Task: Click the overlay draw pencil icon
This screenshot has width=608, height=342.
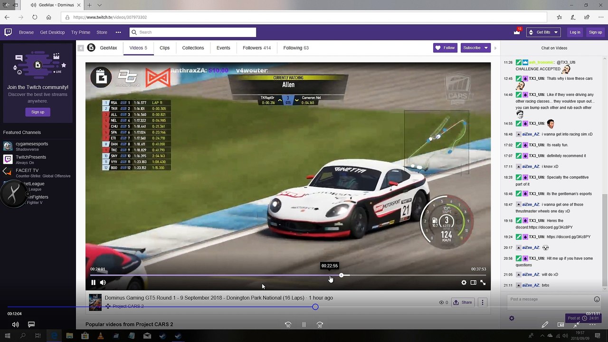Action: click(x=545, y=324)
